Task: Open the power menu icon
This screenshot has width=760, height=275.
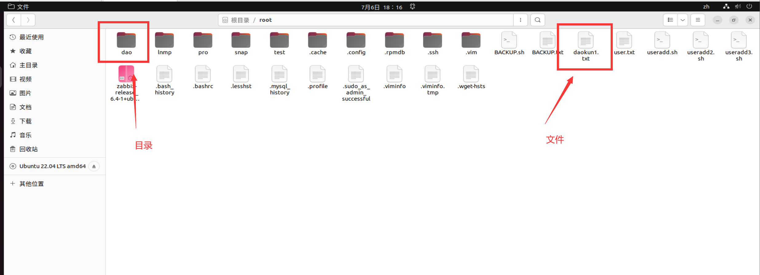Action: click(x=749, y=6)
